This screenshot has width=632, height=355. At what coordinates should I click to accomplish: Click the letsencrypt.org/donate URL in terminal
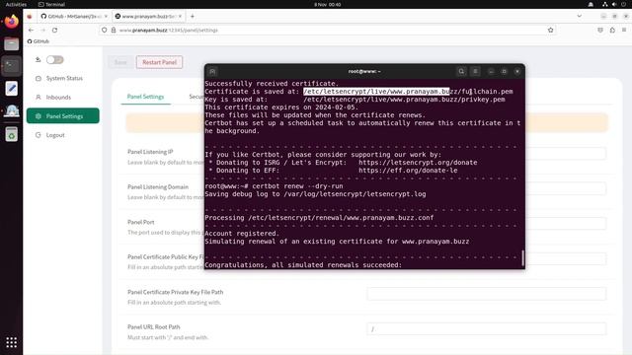click(418, 163)
